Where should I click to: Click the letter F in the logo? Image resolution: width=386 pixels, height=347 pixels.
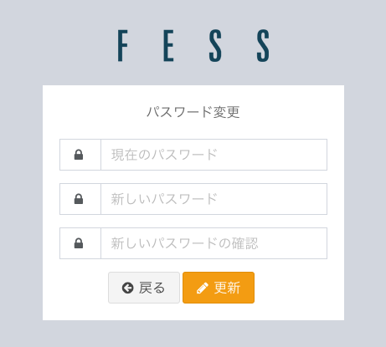[122, 46]
